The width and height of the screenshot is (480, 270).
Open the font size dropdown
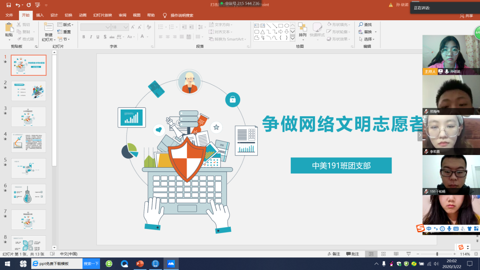126,27
